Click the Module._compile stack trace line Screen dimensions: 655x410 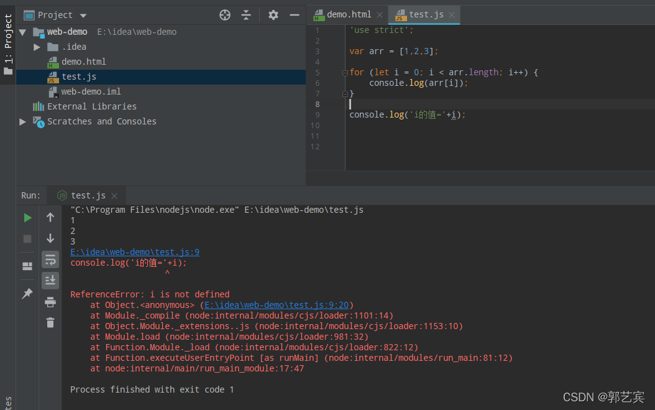click(242, 316)
